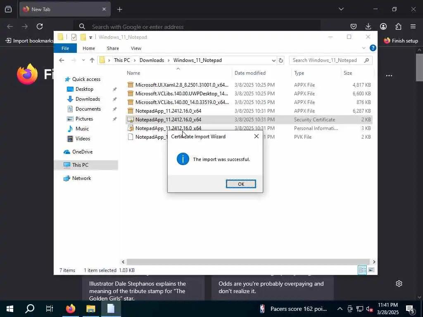
Task: Open Downloads in navigation pane
Action: point(88,99)
